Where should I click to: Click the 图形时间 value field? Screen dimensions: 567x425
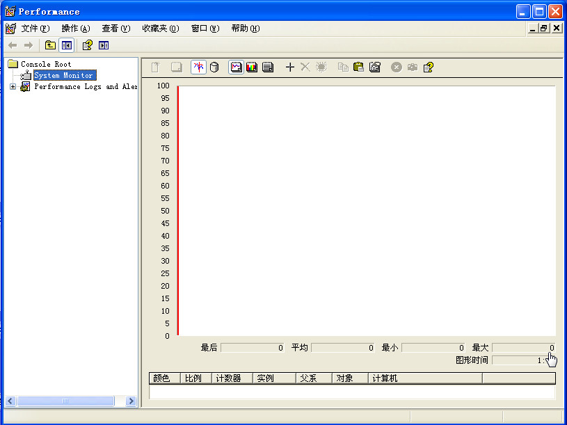(524, 360)
